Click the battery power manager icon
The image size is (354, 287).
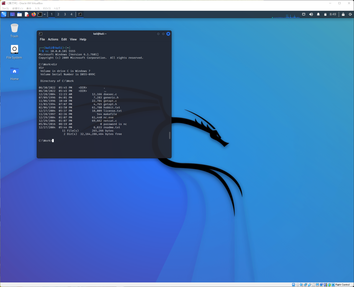(x=325, y=14)
